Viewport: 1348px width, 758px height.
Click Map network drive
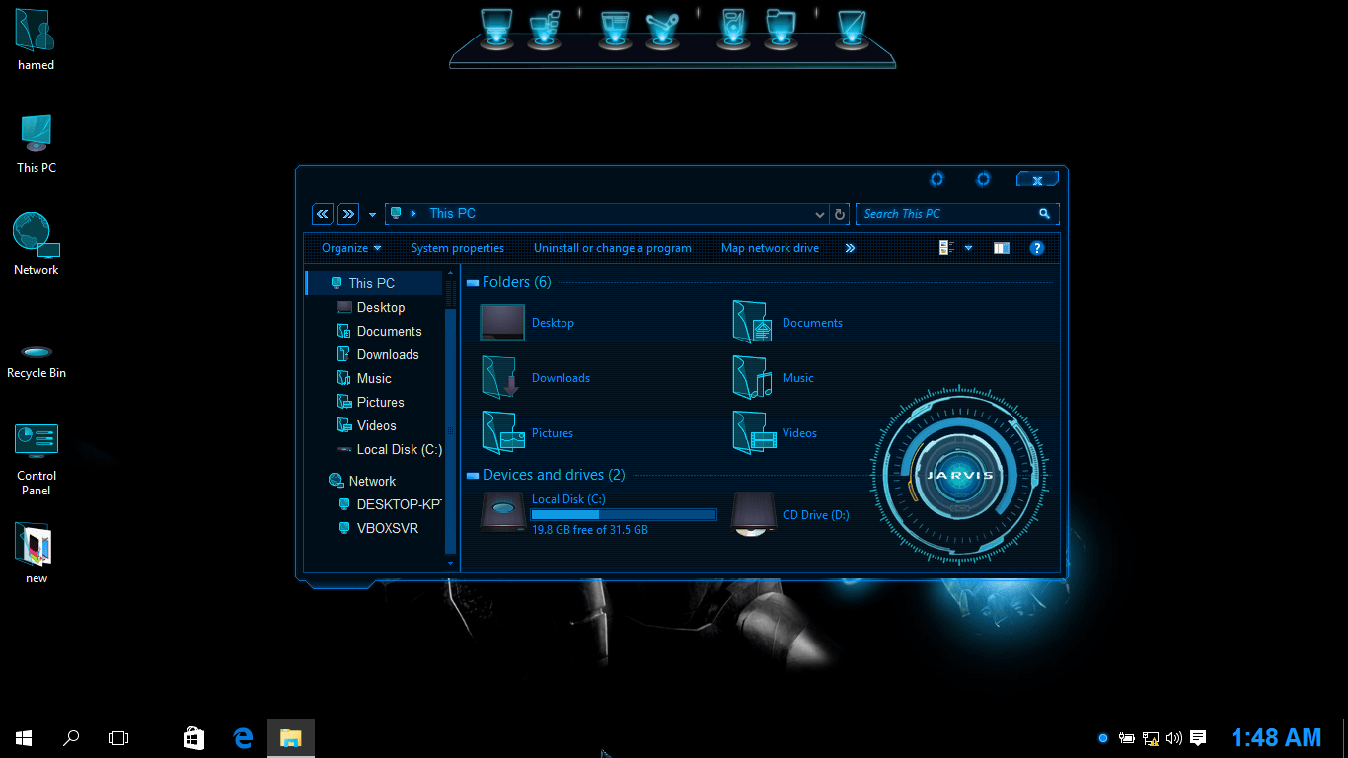pyautogui.click(x=771, y=248)
